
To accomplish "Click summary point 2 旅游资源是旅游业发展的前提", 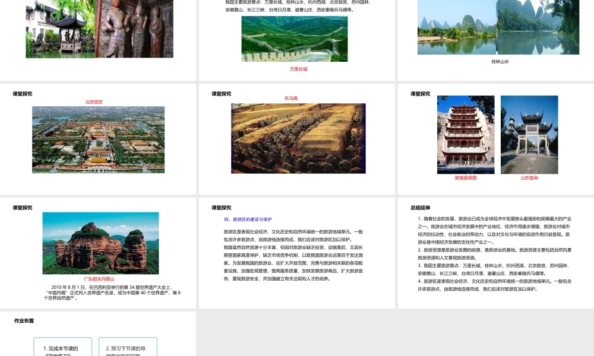I will [494, 253].
